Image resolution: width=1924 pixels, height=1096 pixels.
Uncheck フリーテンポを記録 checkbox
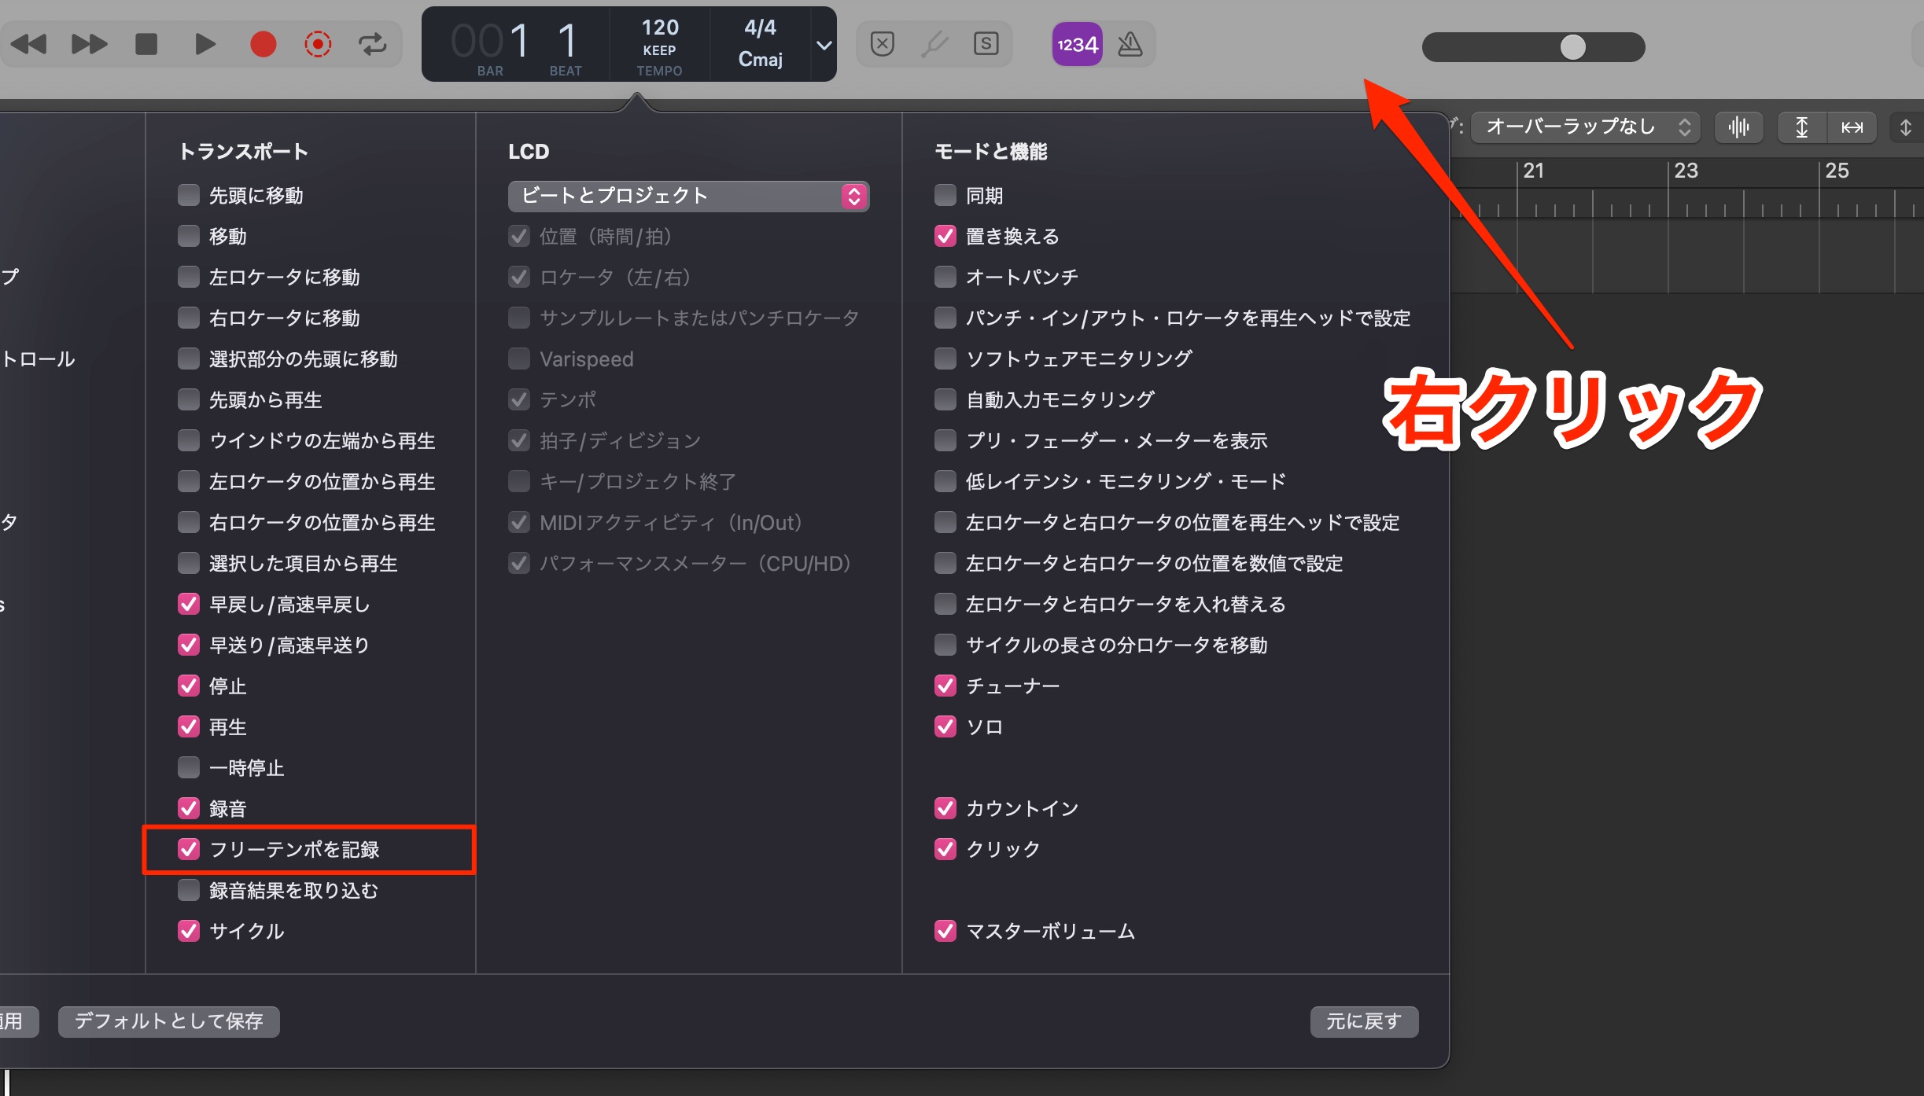189,849
